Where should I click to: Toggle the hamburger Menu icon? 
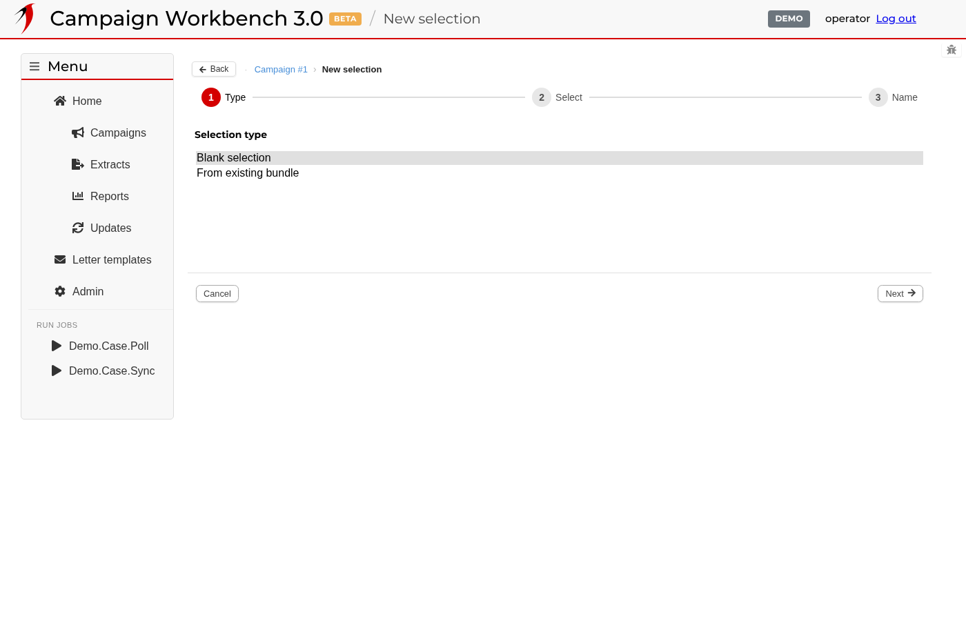(34, 66)
